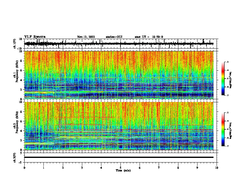Click the 0 tick label on Time axis

click(24, 168)
